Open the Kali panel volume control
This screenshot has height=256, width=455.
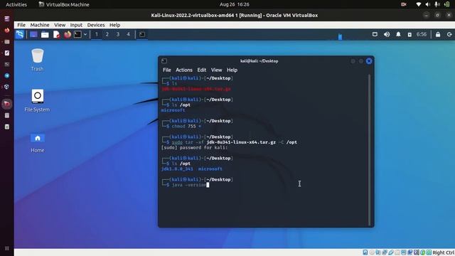pos(387,35)
